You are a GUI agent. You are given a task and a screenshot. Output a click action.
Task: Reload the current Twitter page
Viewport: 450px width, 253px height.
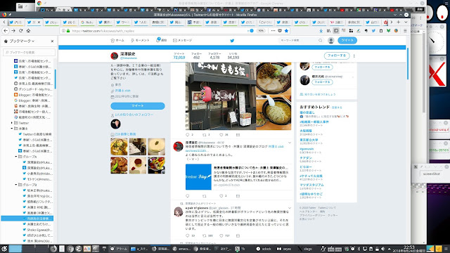21,31
